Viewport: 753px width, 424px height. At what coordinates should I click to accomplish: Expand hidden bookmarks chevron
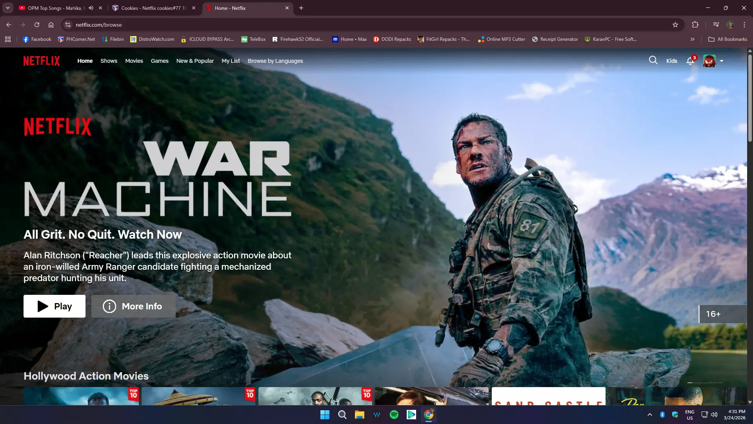[x=693, y=39]
